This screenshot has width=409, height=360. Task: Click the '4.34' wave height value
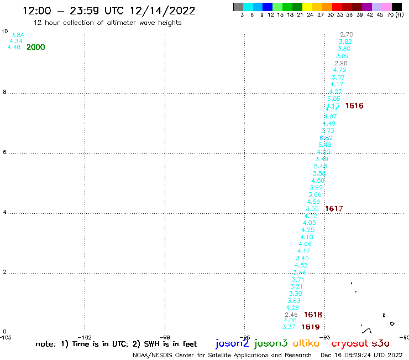click(x=16, y=41)
